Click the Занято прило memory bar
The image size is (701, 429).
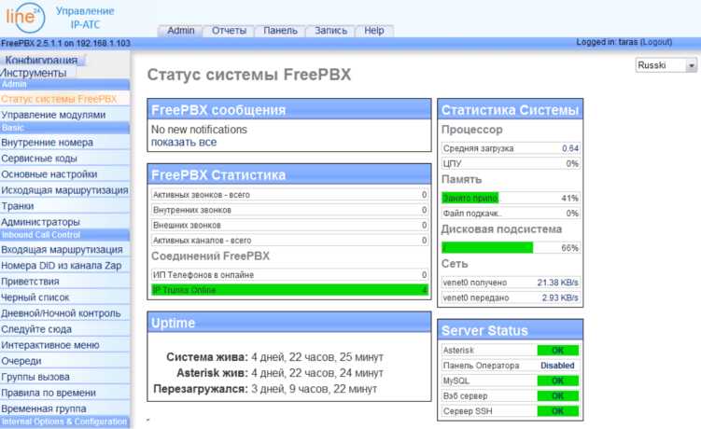[470, 198]
